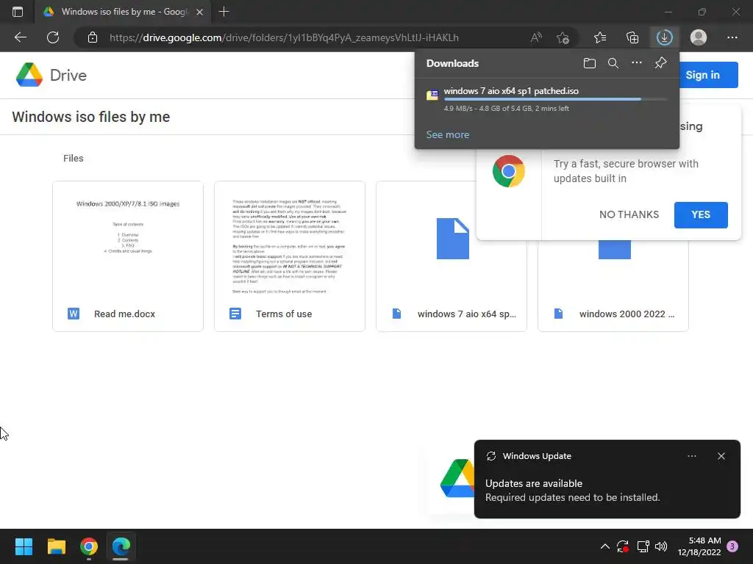
Task: Click the Windows iso files by me heading
Action: pos(90,117)
